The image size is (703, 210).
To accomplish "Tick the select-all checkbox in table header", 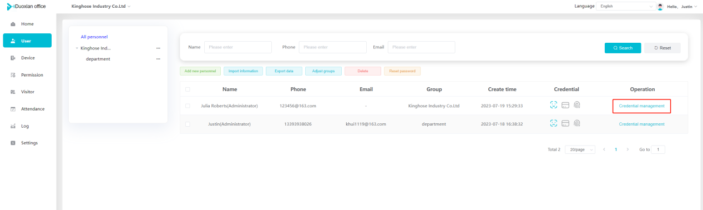I will [188, 89].
